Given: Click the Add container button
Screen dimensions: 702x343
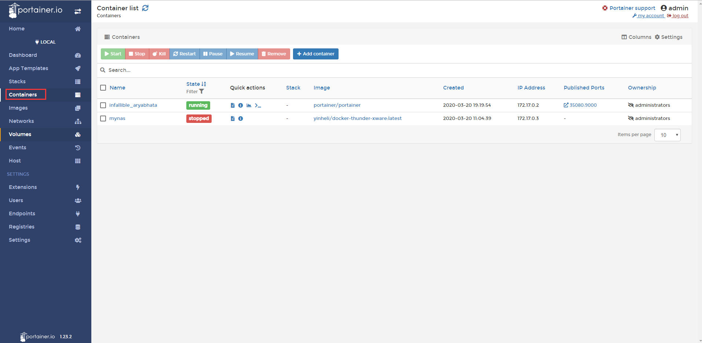Looking at the screenshot, I should (x=316, y=54).
